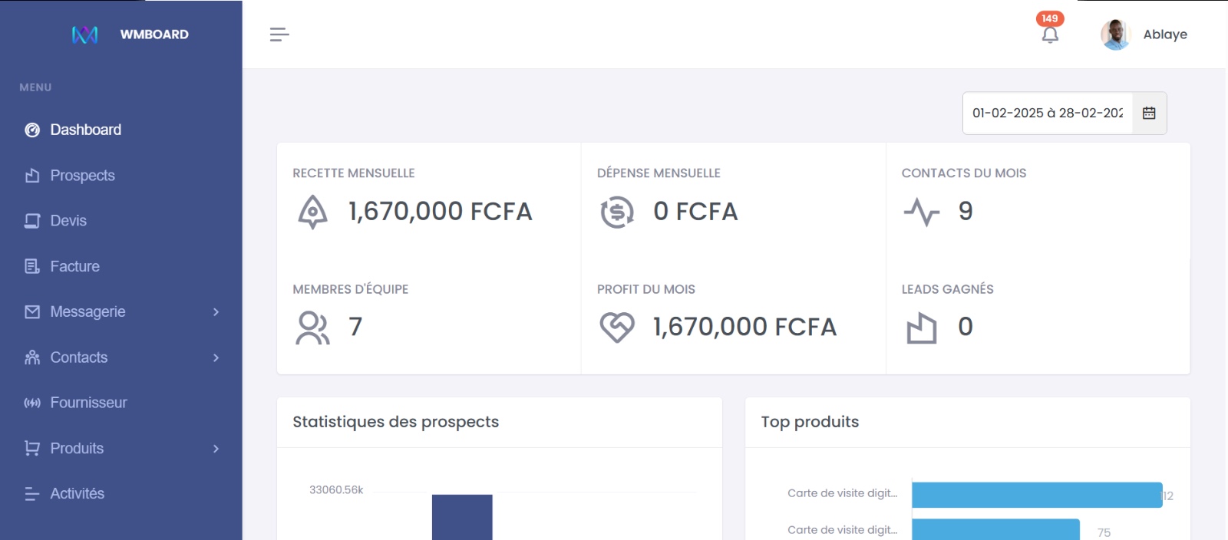
Task: Click the Leads Gagnés chart icon
Action: click(921, 328)
